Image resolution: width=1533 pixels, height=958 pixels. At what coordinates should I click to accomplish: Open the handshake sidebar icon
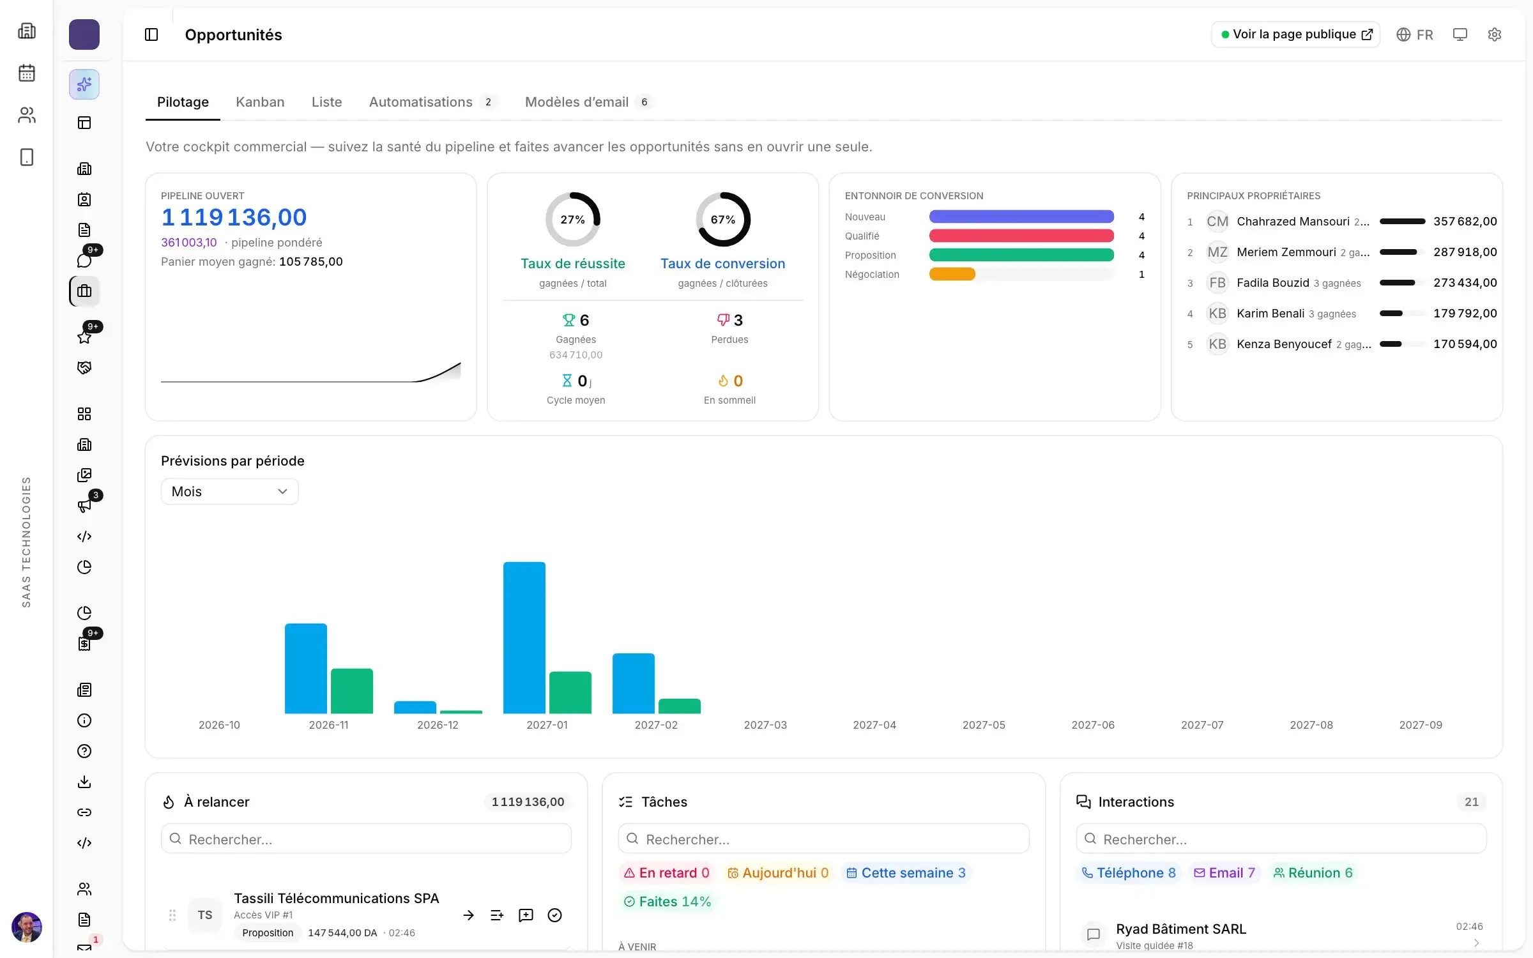point(84,368)
